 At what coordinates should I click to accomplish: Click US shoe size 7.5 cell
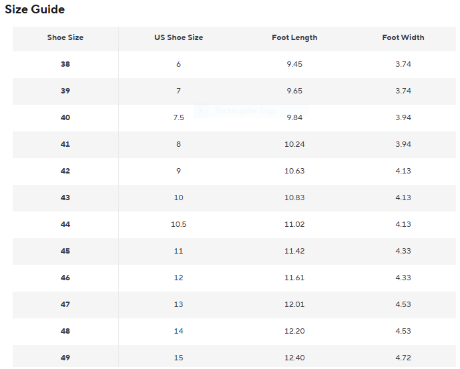click(178, 117)
